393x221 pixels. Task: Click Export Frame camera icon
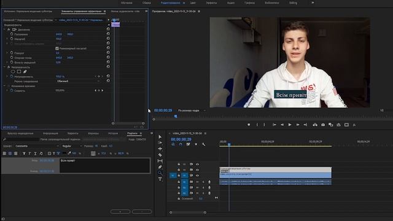(x=323, y=125)
